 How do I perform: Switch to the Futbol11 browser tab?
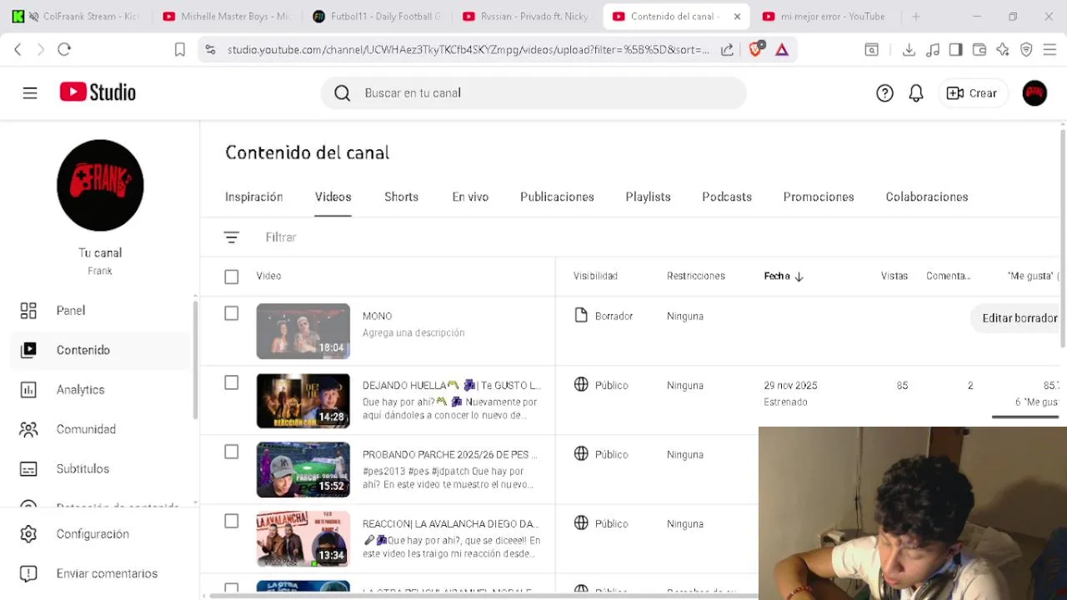pyautogui.click(x=376, y=16)
